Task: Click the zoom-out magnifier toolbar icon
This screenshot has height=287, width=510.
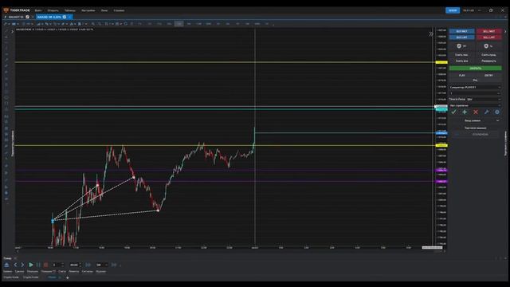Action: tap(100, 24)
